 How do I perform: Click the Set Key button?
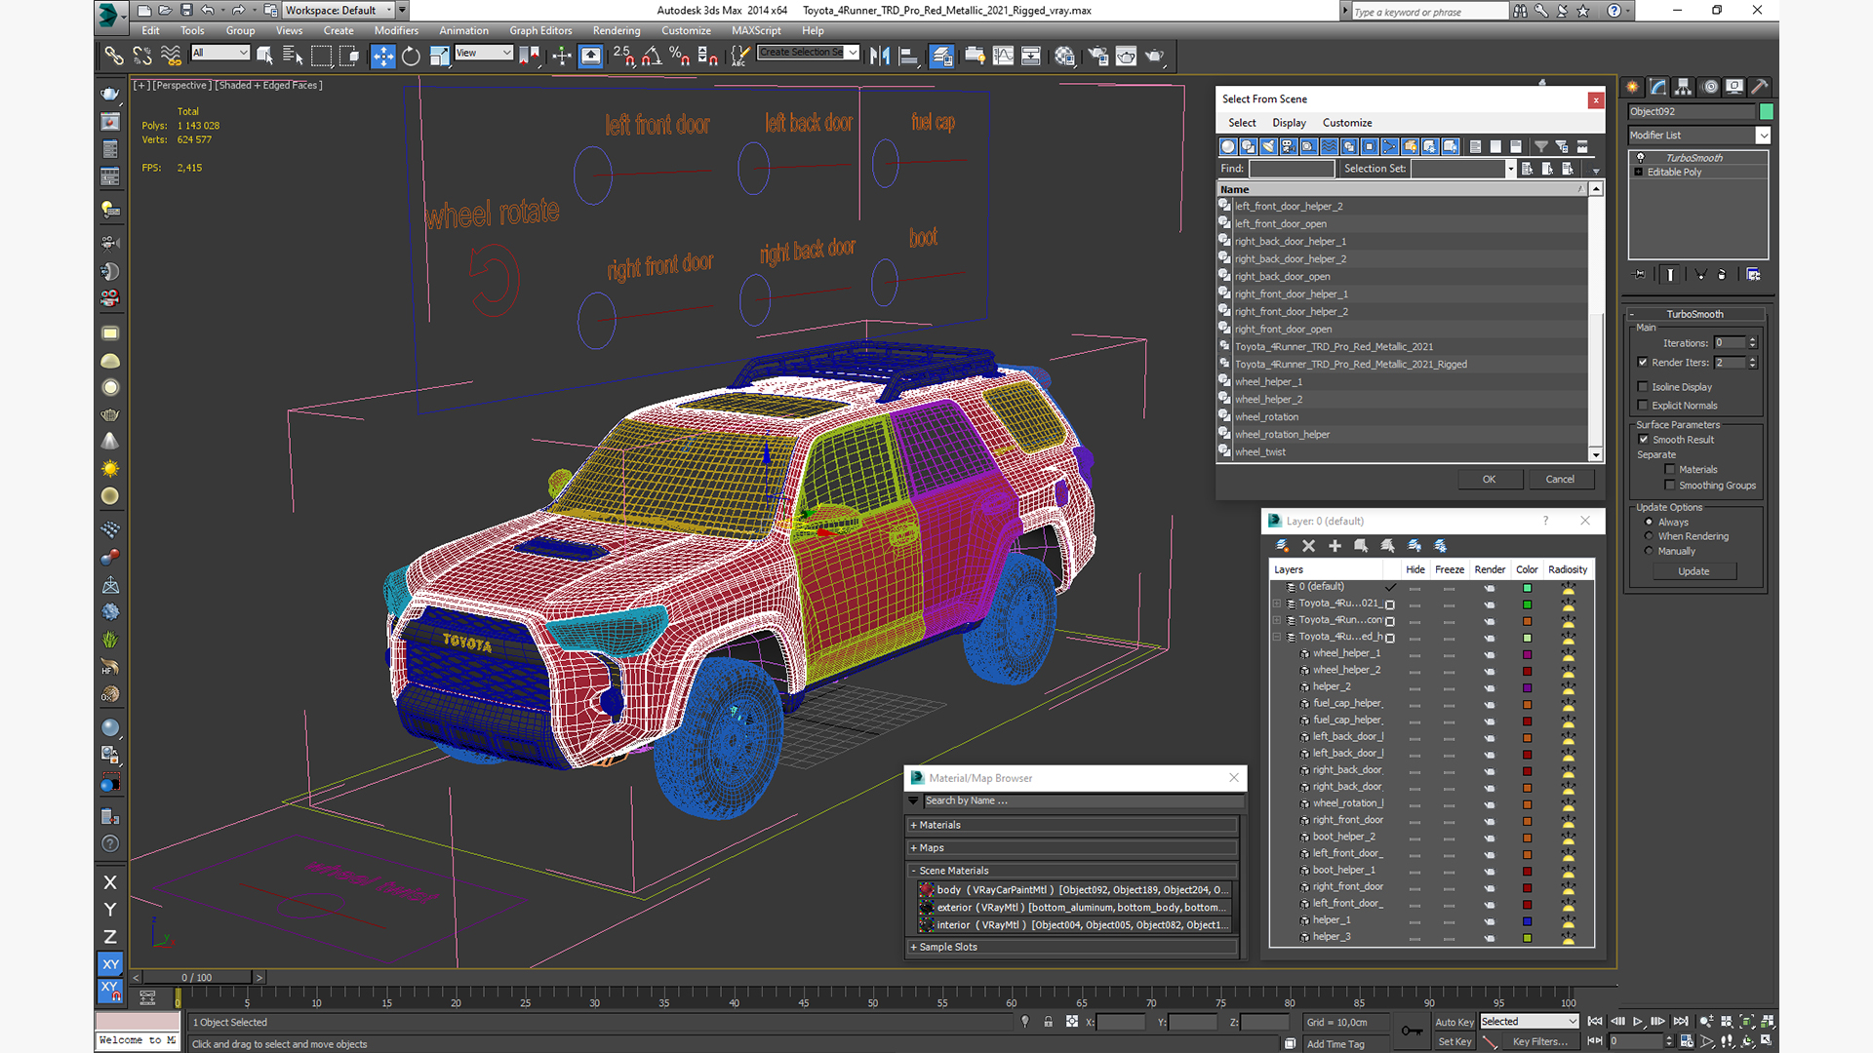coord(1454,1041)
